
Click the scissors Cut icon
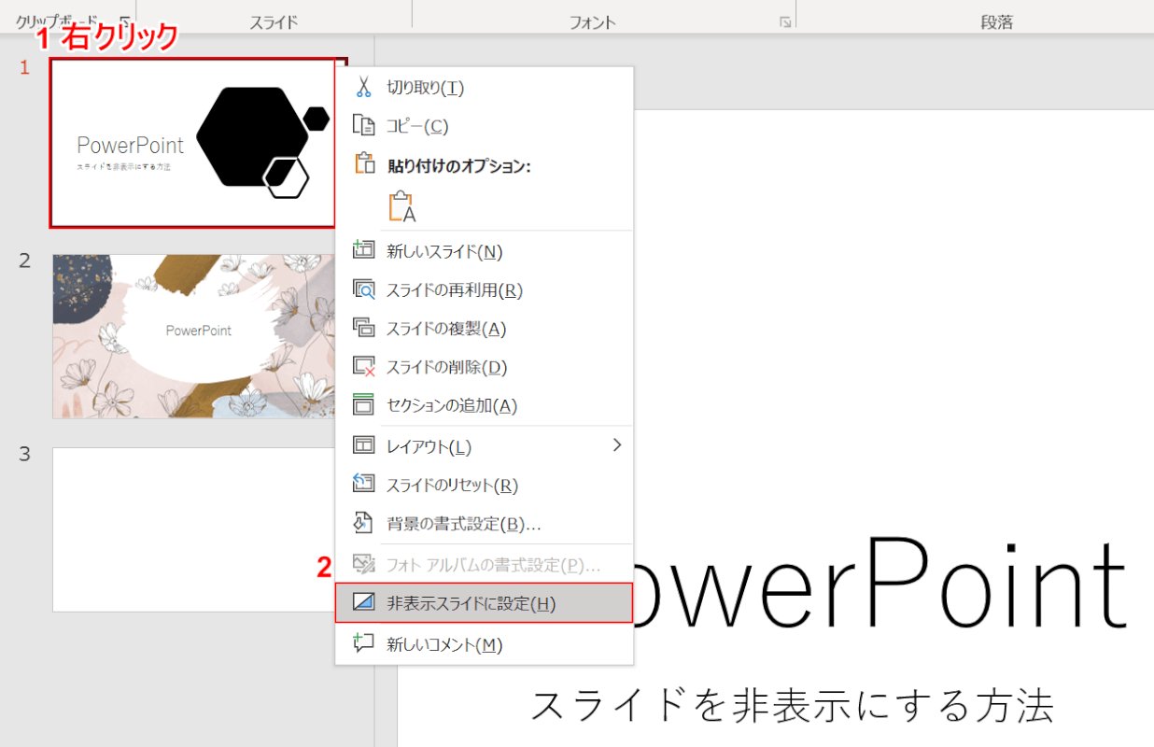coord(364,87)
